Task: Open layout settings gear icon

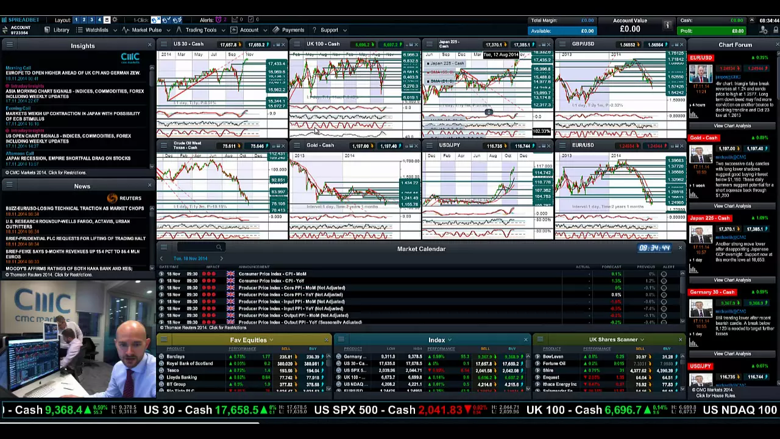Action: point(115,20)
